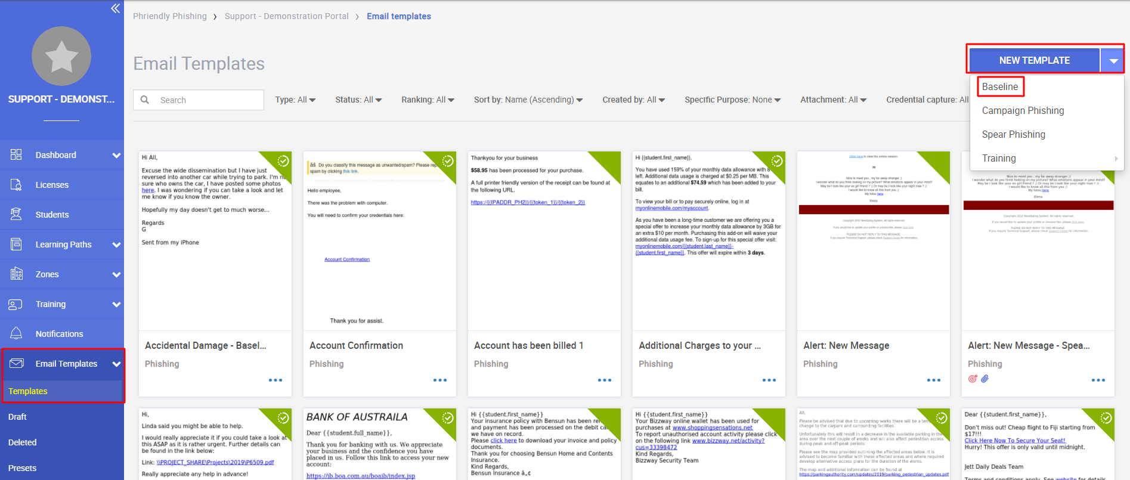Open the Credential capture filter dropdown

click(927, 100)
